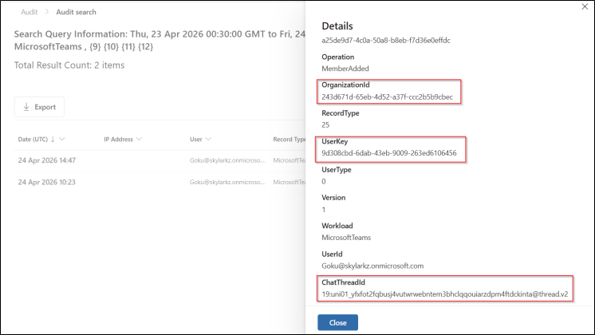Image resolution: width=595 pixels, height=335 pixels.
Task: Click the UserType value 0
Action: [324, 181]
